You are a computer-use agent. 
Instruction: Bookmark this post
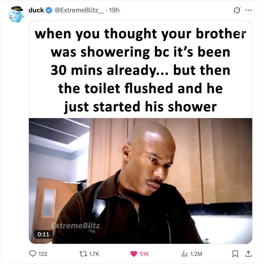point(235,254)
